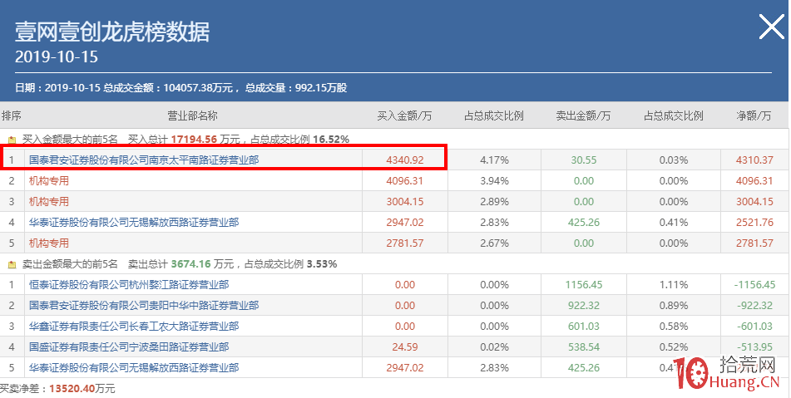The height and width of the screenshot is (398, 791).
Task: Click buy total value 17194.56
Action: coord(194,140)
